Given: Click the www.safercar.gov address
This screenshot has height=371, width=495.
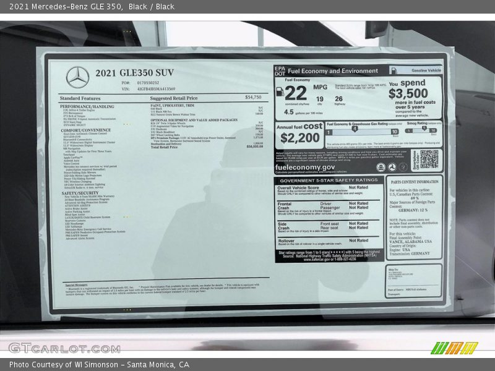Looking at the screenshot, I should 330,259.
